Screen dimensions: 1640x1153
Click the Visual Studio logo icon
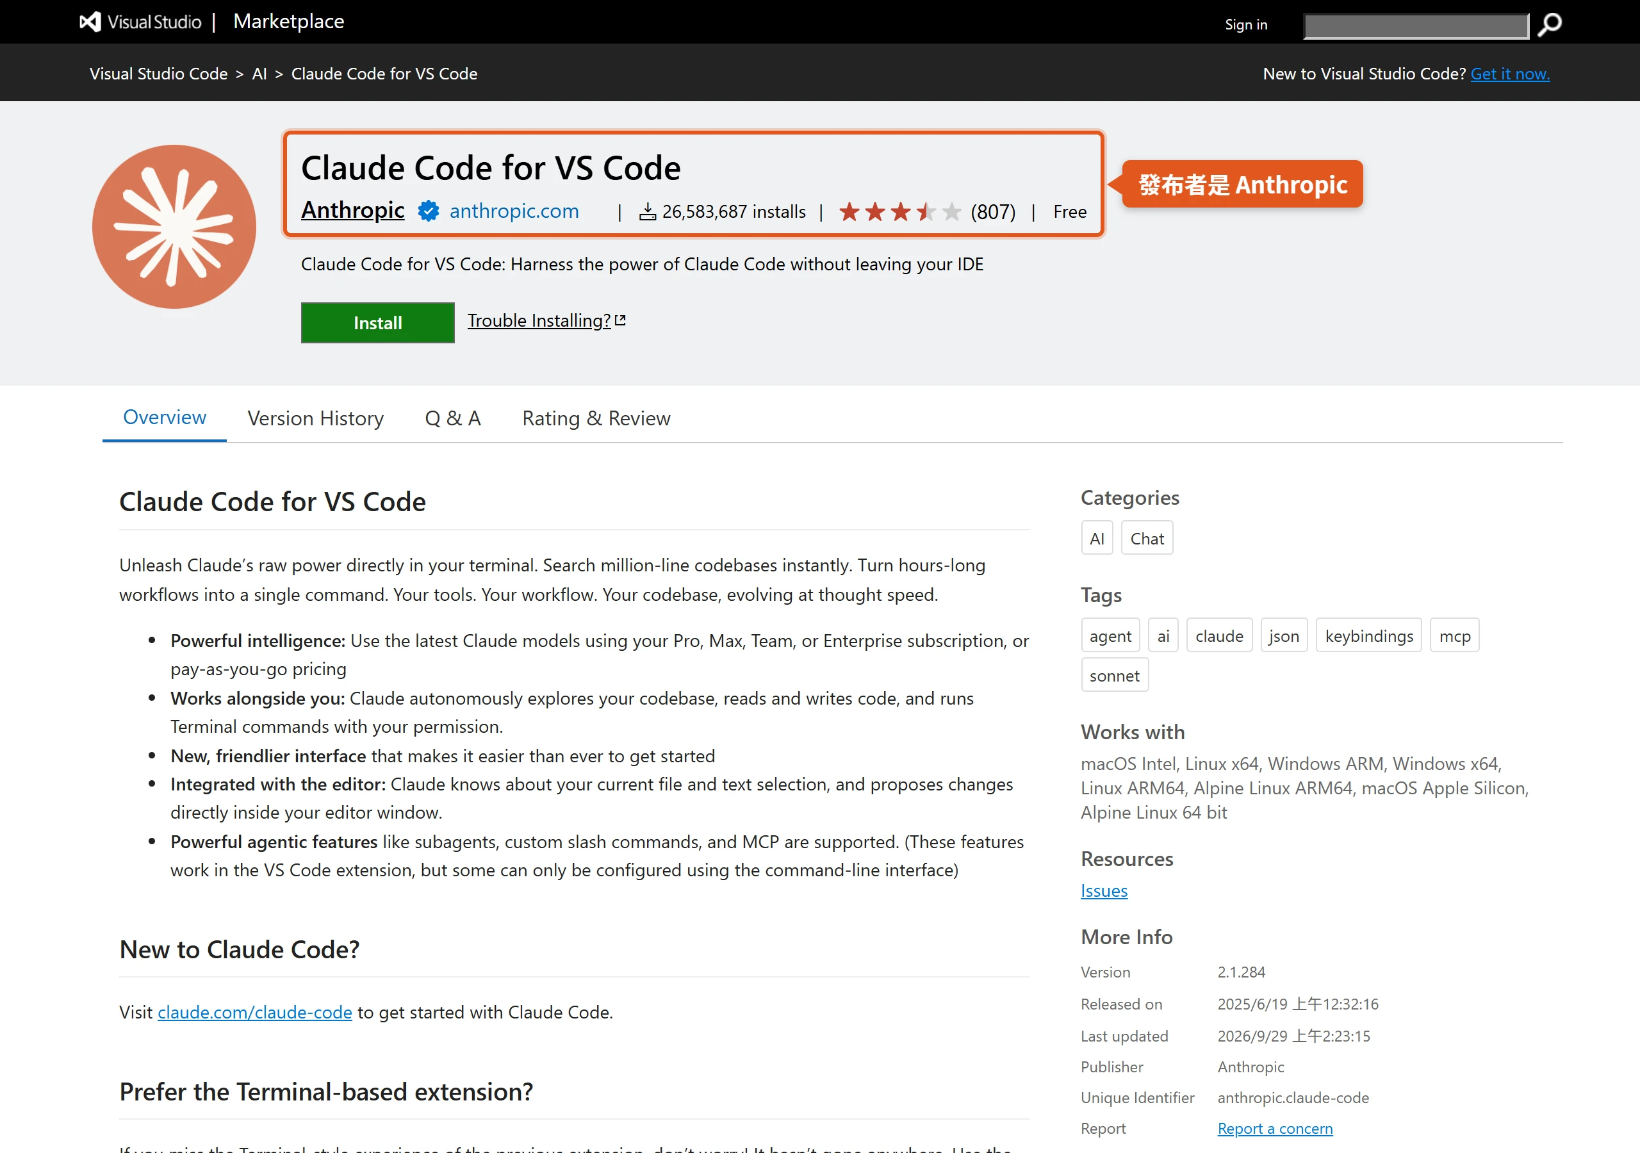tap(90, 22)
